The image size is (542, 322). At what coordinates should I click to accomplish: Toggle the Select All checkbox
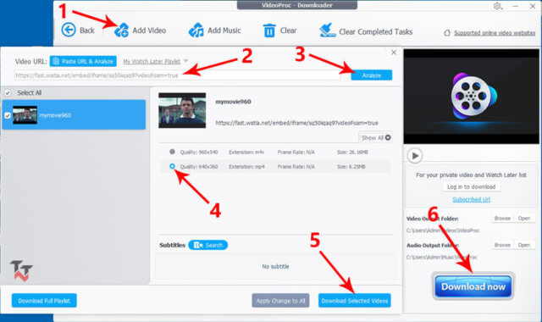point(8,92)
